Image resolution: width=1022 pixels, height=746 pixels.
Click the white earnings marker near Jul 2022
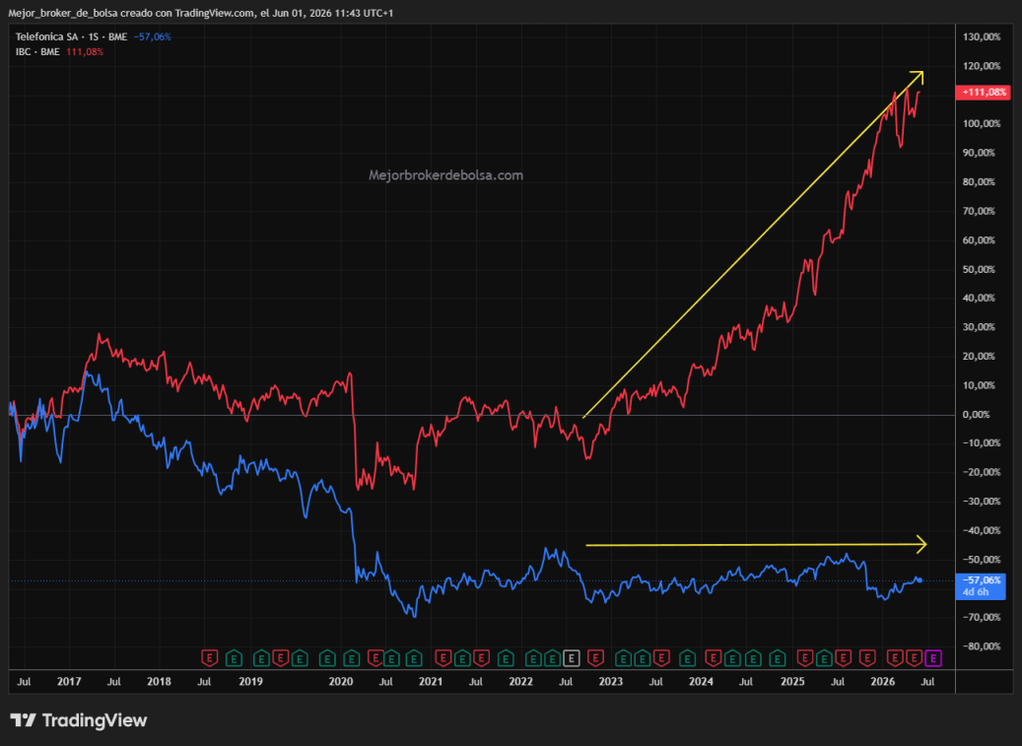click(571, 658)
